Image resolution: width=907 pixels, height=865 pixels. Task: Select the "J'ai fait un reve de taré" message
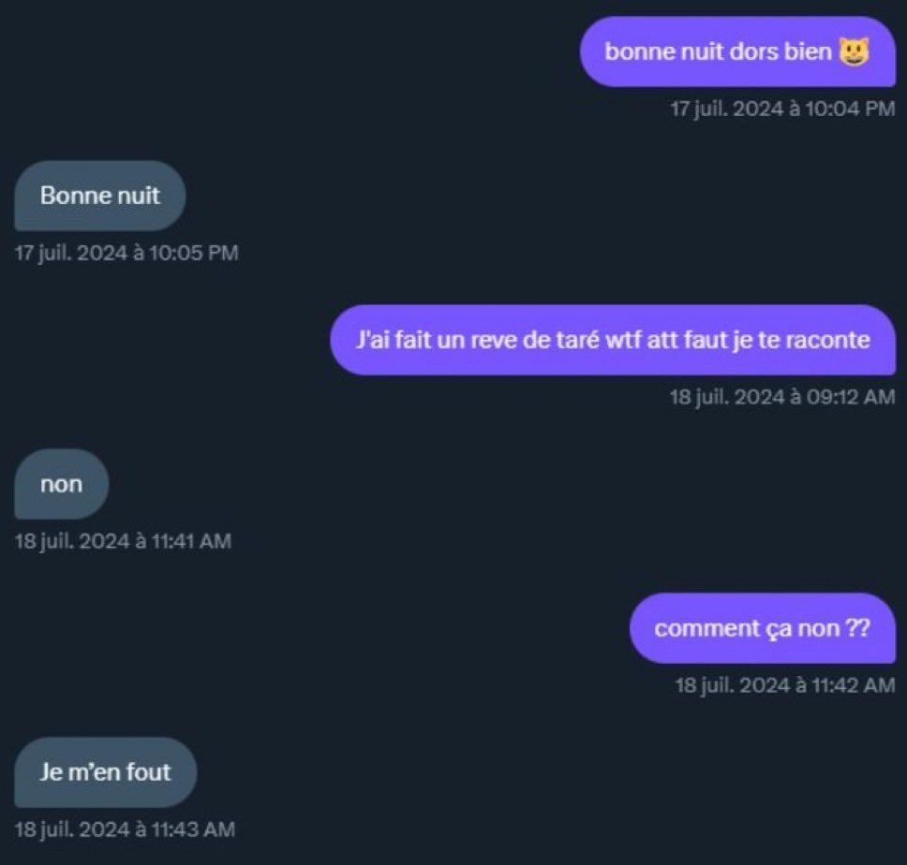coord(613,340)
